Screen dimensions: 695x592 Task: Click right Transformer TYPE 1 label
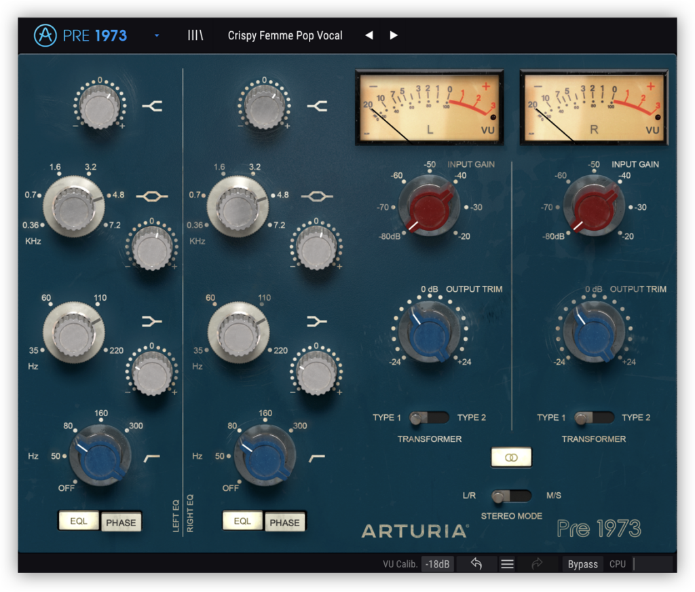coord(551,418)
